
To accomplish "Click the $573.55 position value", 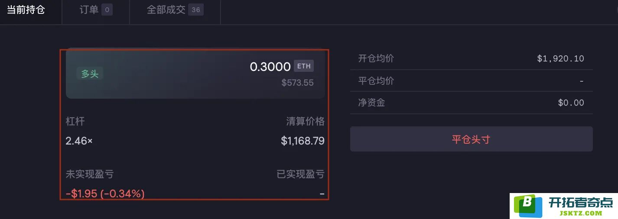I will [297, 83].
